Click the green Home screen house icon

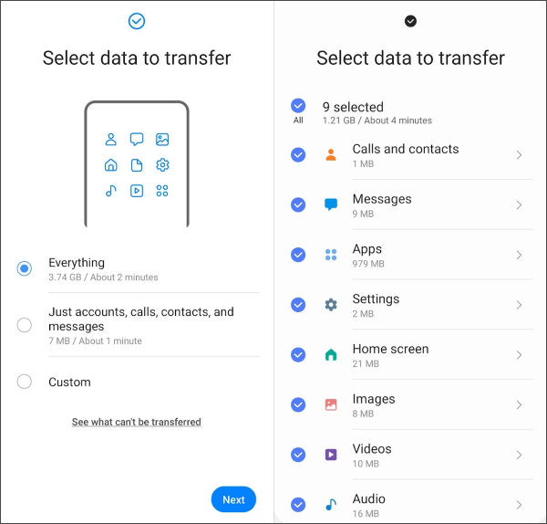click(331, 354)
